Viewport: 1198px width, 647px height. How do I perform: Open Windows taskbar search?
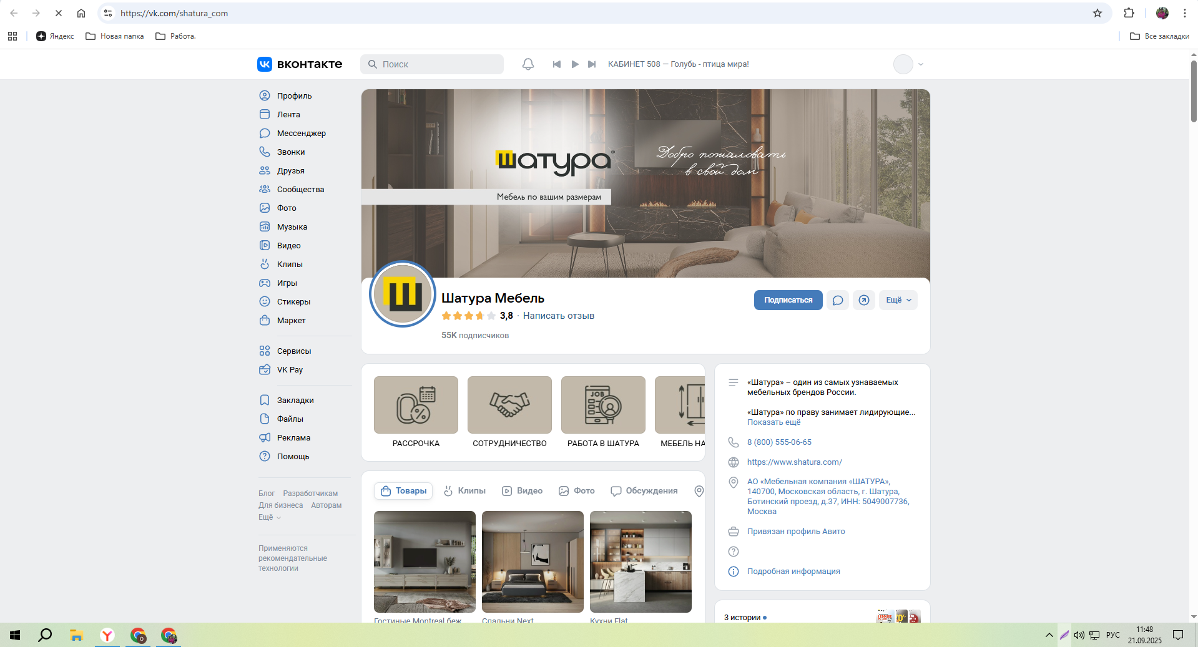point(45,635)
